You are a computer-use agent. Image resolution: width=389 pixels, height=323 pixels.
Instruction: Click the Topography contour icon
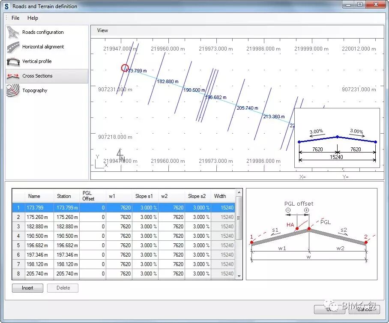[13, 91]
